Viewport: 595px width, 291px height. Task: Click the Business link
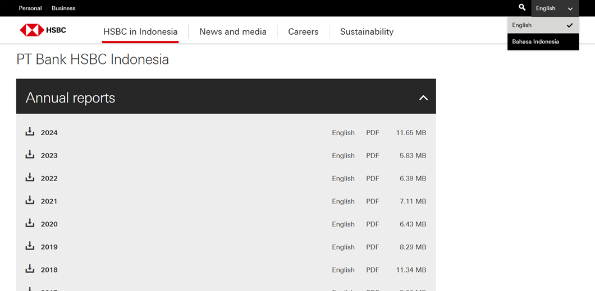point(64,8)
